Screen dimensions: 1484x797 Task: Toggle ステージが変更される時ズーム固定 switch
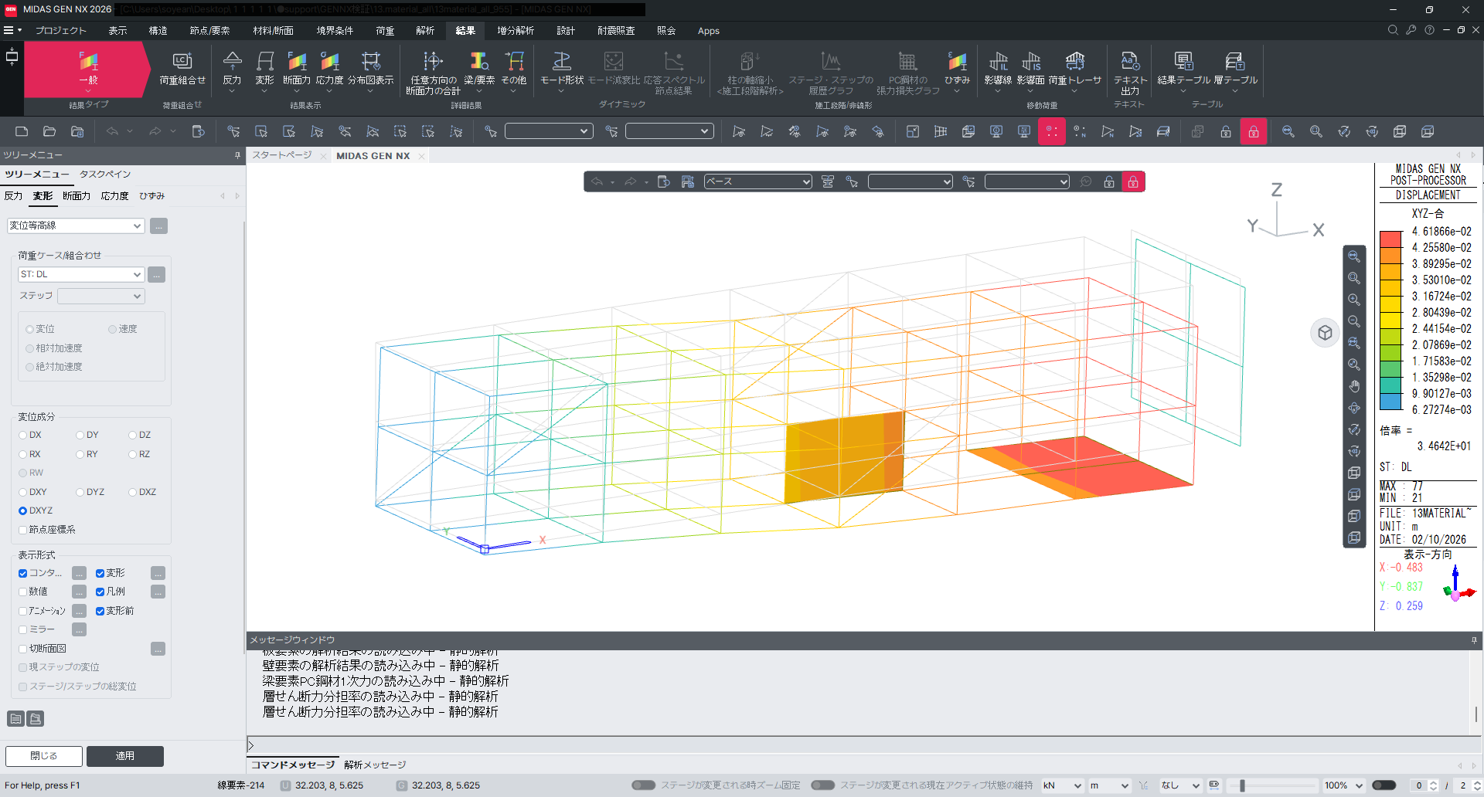643,785
